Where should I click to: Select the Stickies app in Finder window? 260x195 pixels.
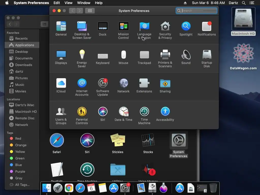pyautogui.click(x=118, y=143)
